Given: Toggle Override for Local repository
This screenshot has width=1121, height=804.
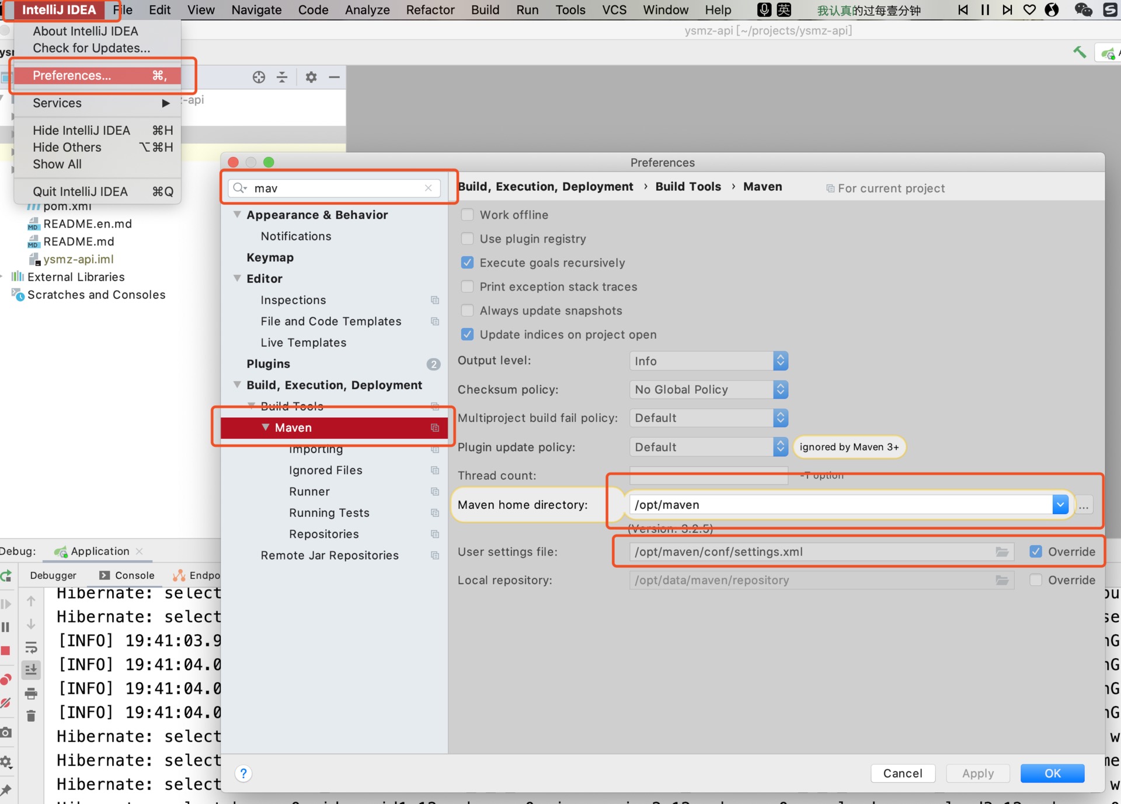Looking at the screenshot, I should (1036, 581).
